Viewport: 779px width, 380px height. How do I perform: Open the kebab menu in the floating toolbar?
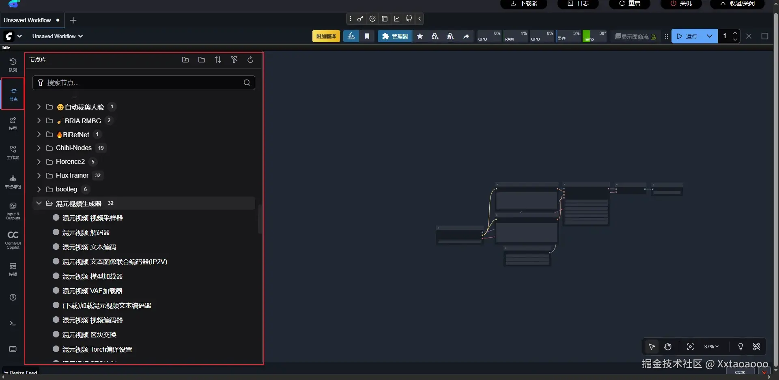point(350,19)
